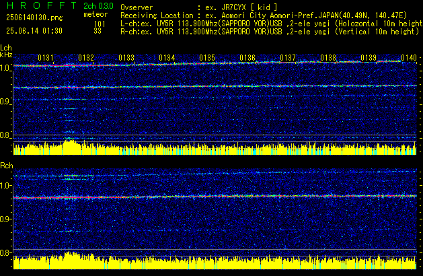Click the Rch yellow power graph peak
The height and width of the screenshot is (276, 423).
click(71, 260)
